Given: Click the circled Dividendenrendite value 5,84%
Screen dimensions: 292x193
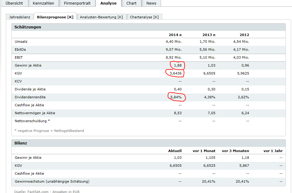Looking at the screenshot, I should (176, 97).
